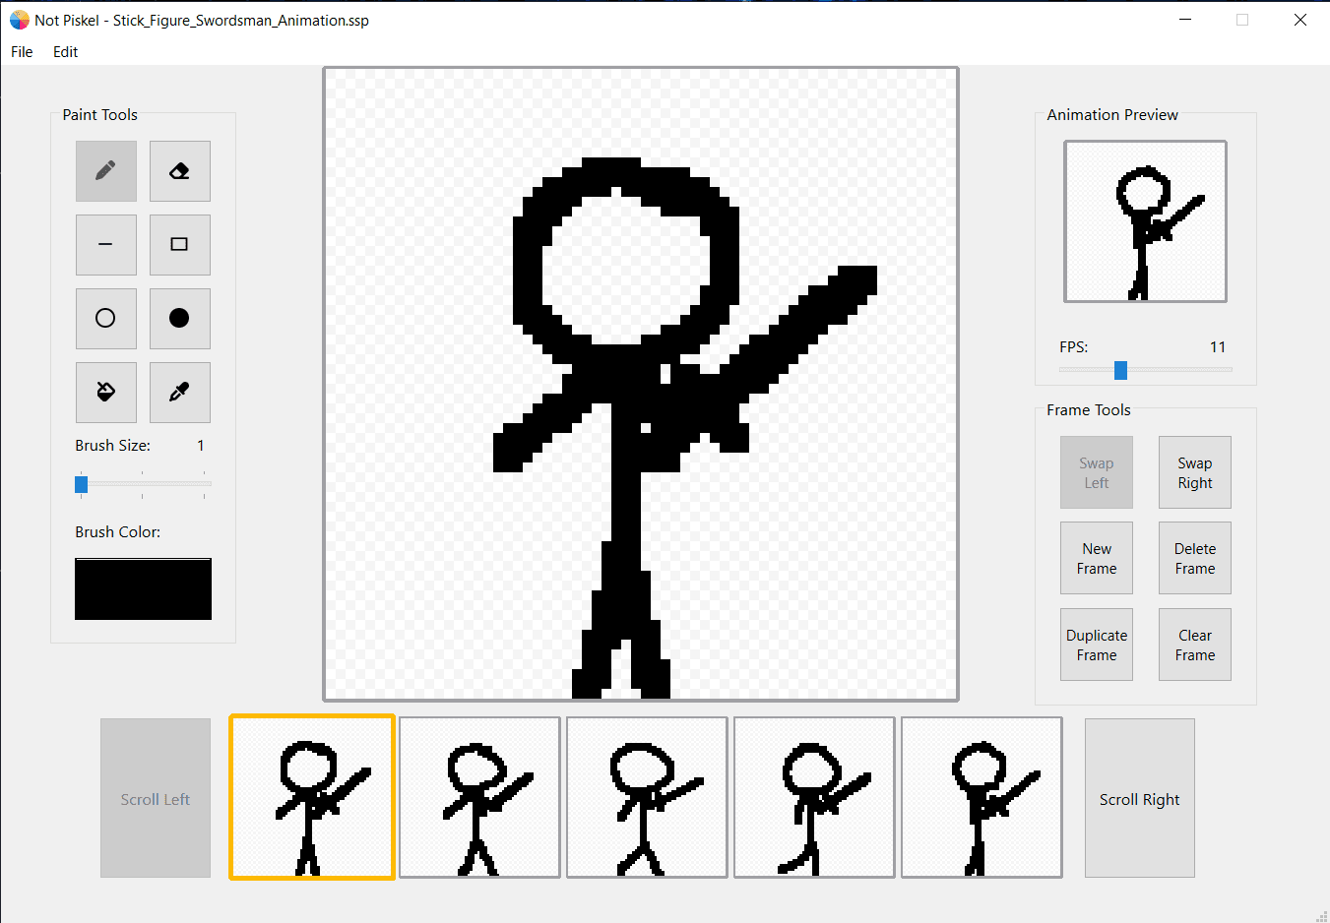Adjust the FPS slider handle
This screenshot has height=923, width=1330.
1120,370
